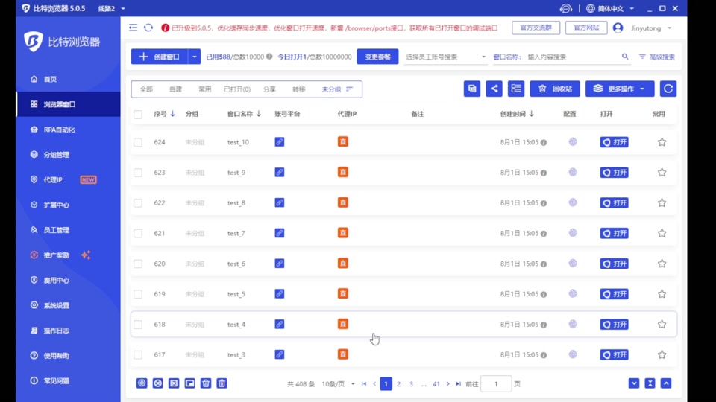Open the language selector dropdown
The width and height of the screenshot is (716, 402).
611,9
